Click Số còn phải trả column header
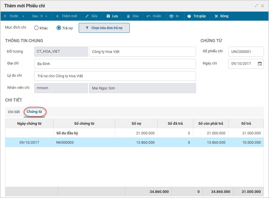269x198 pixels. tap(211, 123)
